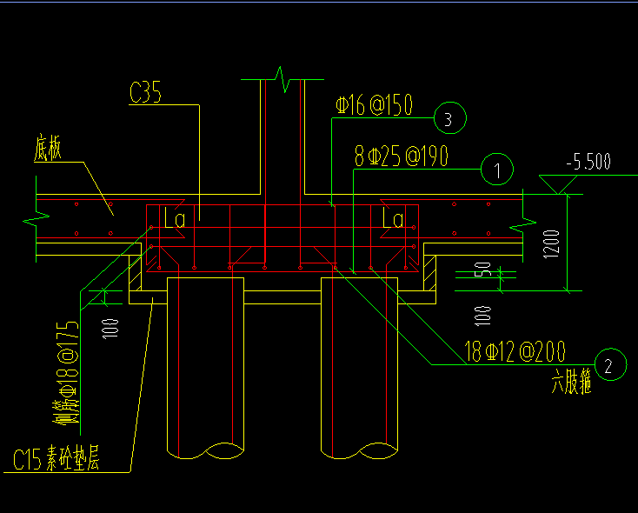Select the Φ16@150 rebar annotation

click(374, 105)
